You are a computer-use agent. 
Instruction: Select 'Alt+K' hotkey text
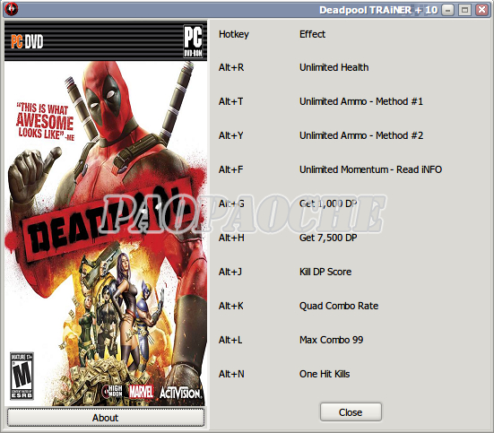231,306
